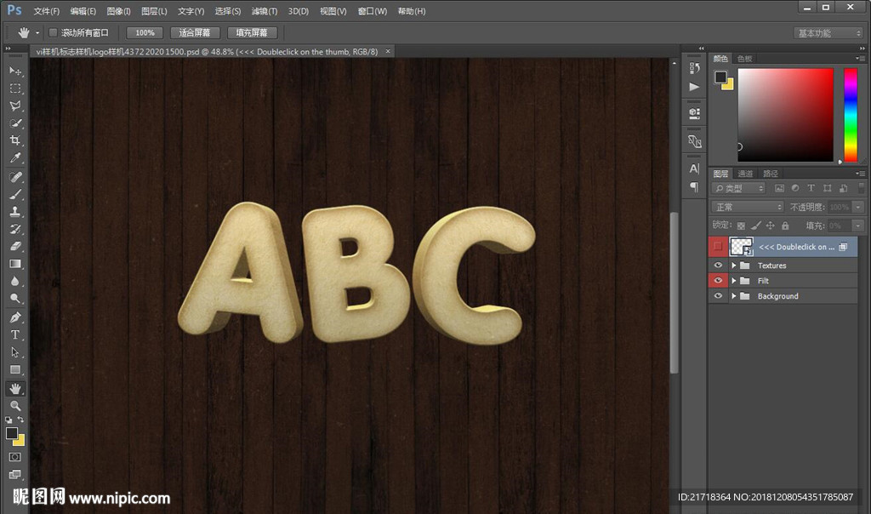
Task: Open Hand tool preset picker arrow
Action: coord(37,33)
